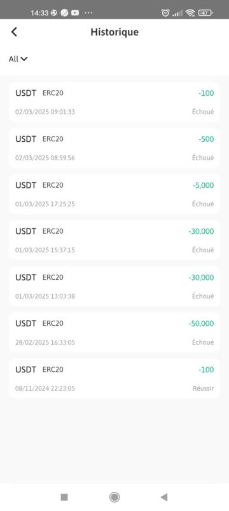Select the -5,000 USDT withdrawal record

[114, 194]
